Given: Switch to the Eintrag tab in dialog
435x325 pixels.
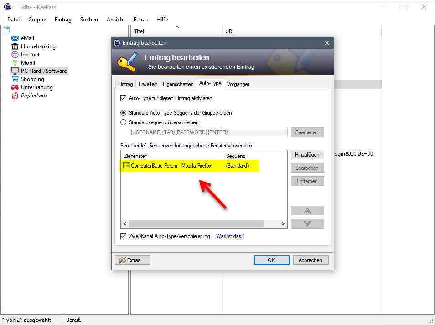Looking at the screenshot, I should click(x=125, y=84).
